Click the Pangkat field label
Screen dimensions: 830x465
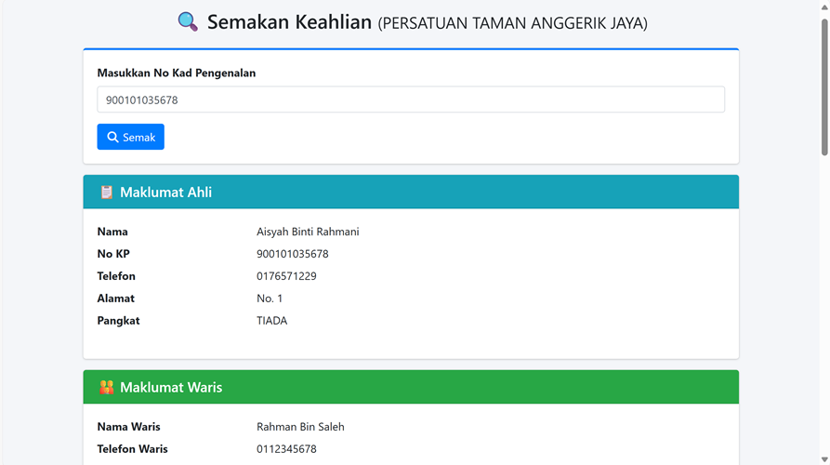(118, 321)
